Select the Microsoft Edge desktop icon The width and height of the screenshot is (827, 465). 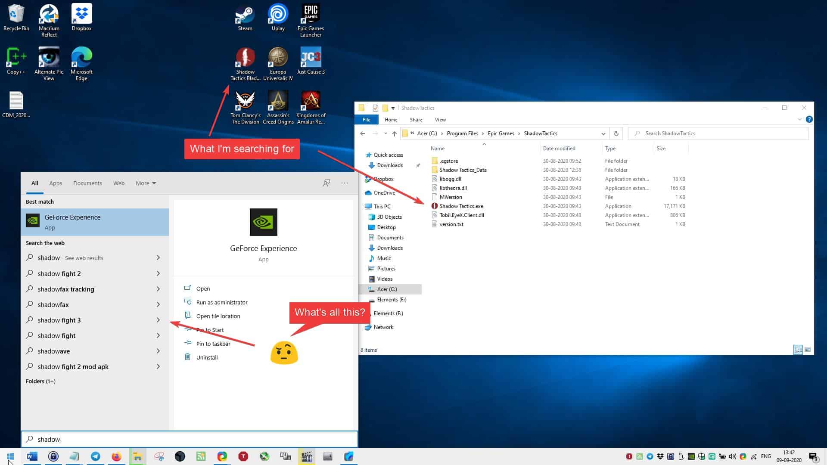pos(81,64)
